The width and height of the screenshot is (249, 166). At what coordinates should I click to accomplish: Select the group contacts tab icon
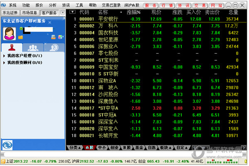coord(33,47)
